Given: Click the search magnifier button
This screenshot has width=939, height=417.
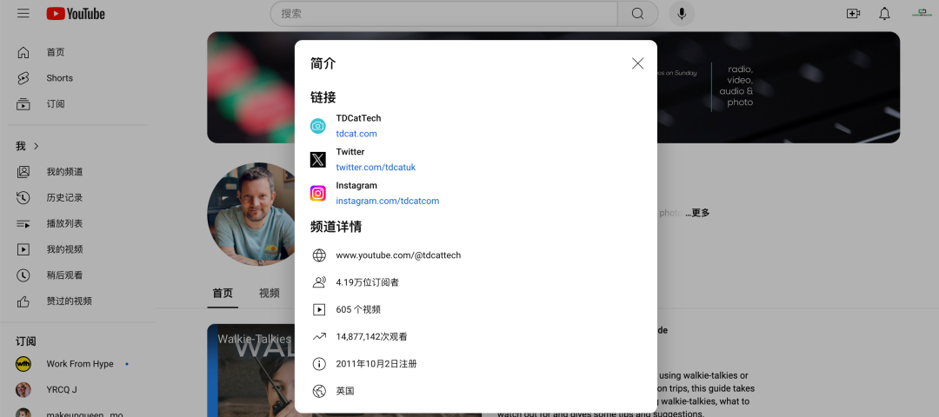Looking at the screenshot, I should [x=638, y=14].
